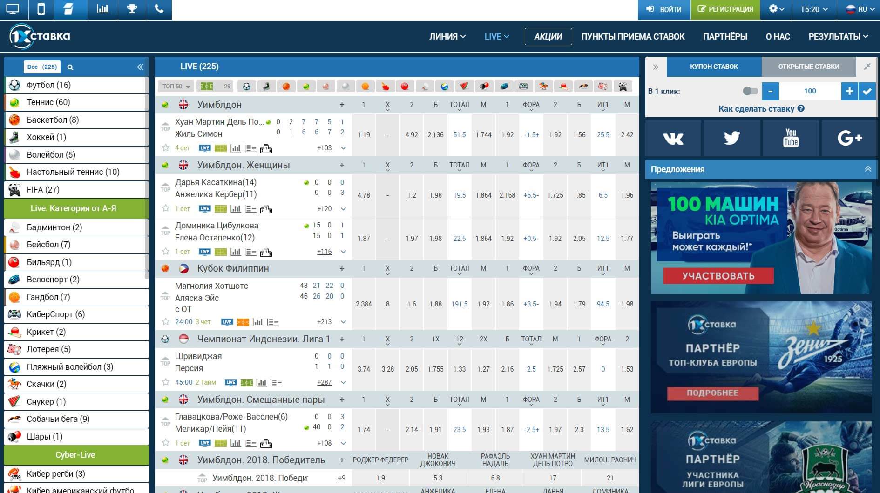
Task: Open the YouTube channel
Action: (791, 138)
